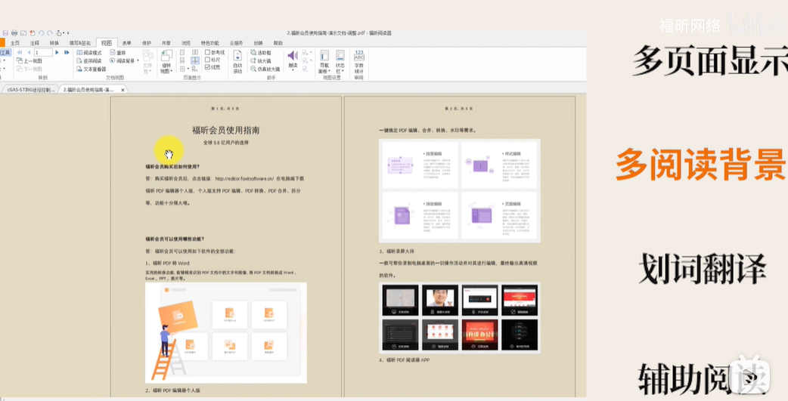Open 表单 Form ribbon tab
Viewport: 788px width, 401px height.
tap(126, 43)
